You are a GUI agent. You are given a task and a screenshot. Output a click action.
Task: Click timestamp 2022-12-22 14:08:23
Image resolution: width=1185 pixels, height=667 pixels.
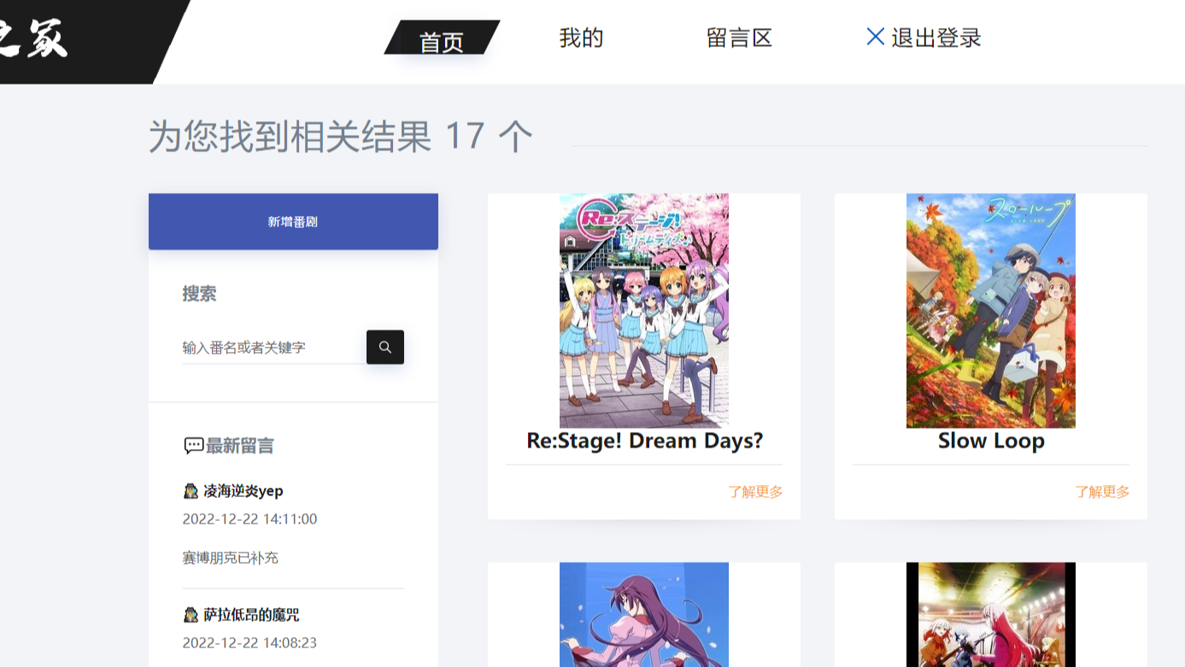coord(249,643)
